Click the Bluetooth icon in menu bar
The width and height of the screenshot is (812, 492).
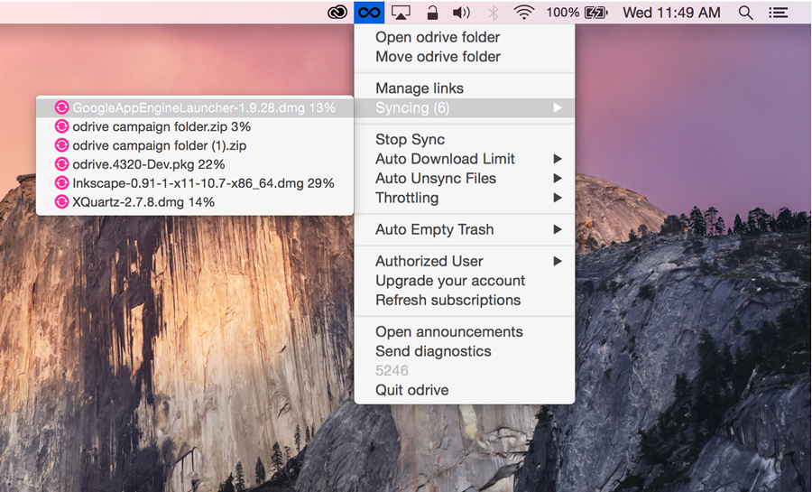494,13
